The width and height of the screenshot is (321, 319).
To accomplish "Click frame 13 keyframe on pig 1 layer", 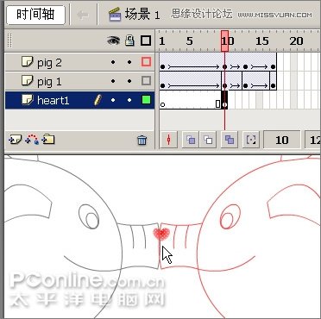I will [245, 85].
